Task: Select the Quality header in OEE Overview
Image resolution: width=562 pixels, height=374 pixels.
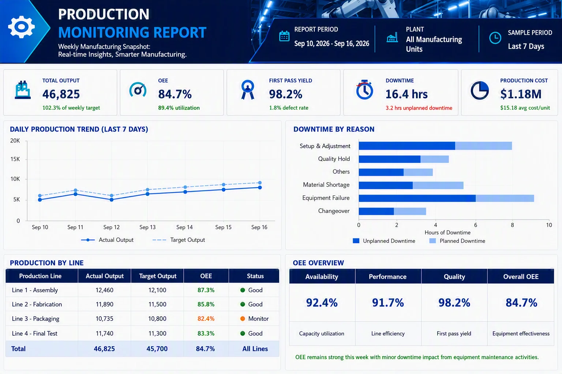Action: click(x=454, y=276)
